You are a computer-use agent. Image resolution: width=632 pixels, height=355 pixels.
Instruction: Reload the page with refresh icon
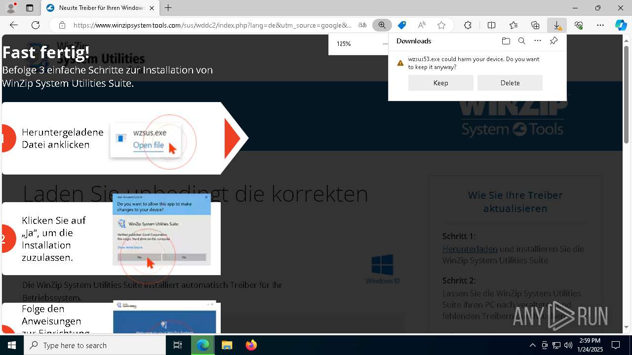(36, 25)
